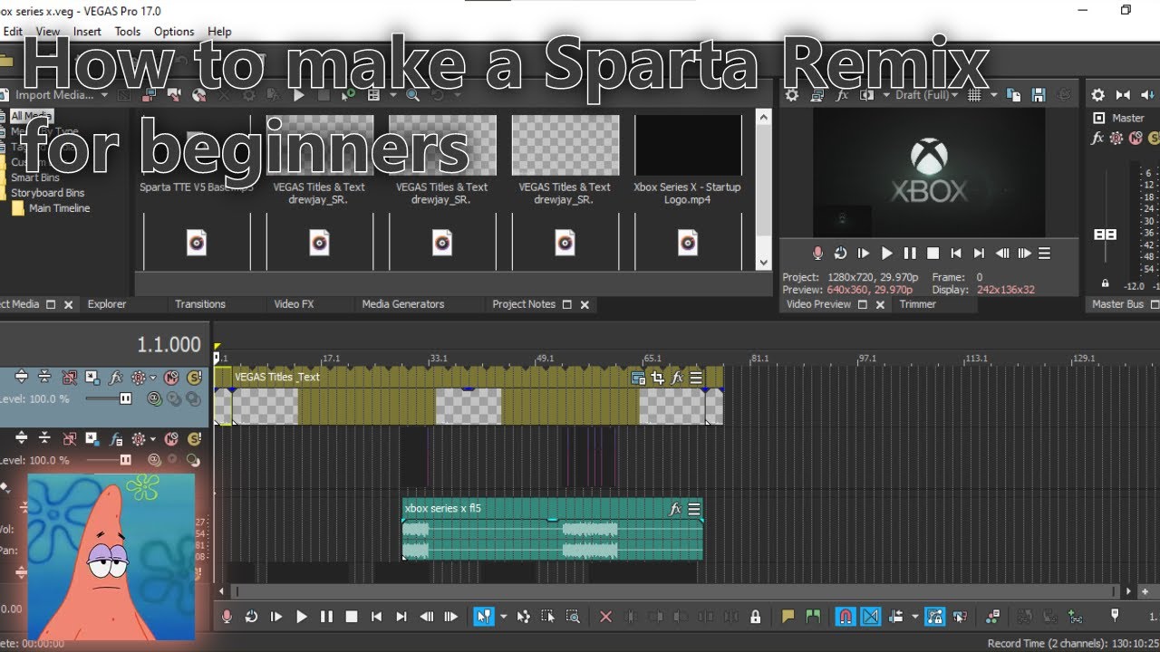The image size is (1160, 652).
Task: Adjust second video track Level slider
Action: point(126,460)
